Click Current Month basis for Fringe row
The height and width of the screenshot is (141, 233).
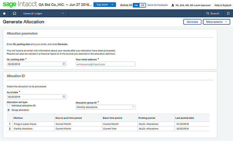pyautogui.click(x=111, y=124)
